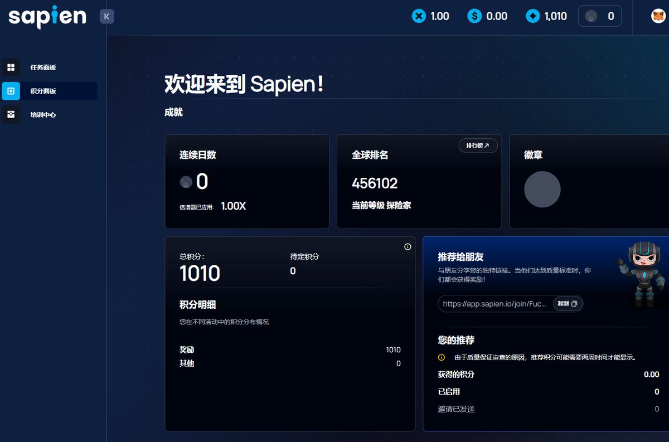Open the 排行榜 leaderboard button

point(478,145)
